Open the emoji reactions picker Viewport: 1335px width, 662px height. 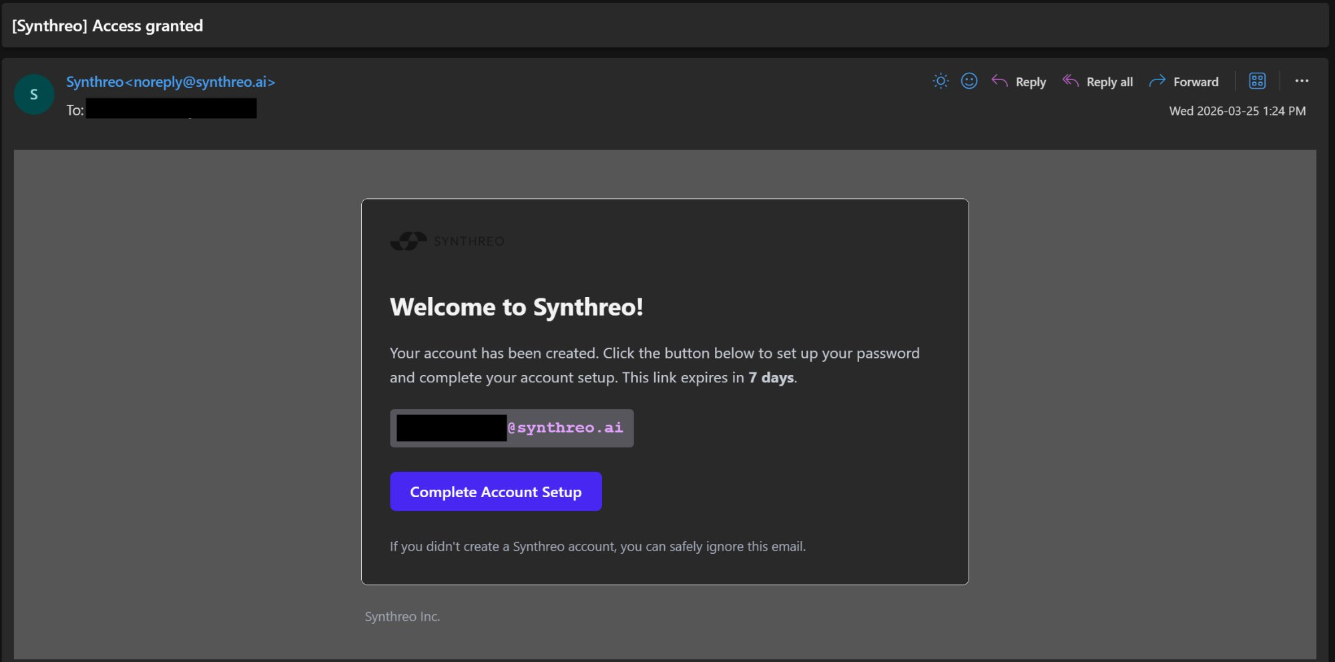(x=969, y=81)
